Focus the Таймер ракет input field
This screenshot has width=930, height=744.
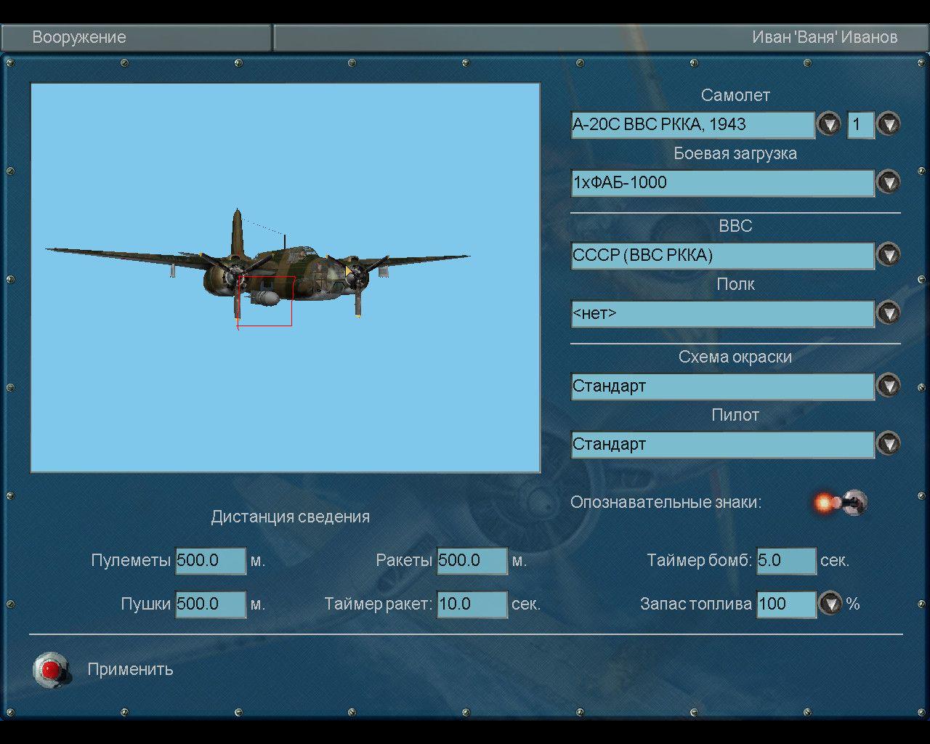point(472,604)
